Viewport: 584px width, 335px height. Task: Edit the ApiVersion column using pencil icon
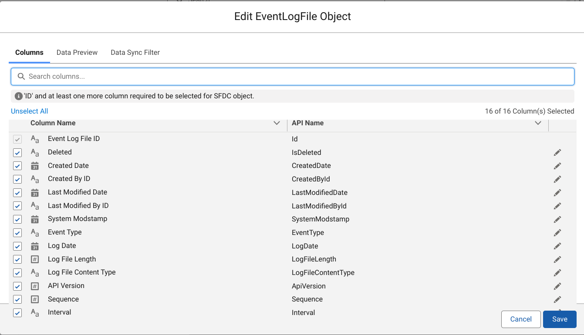[557, 286]
